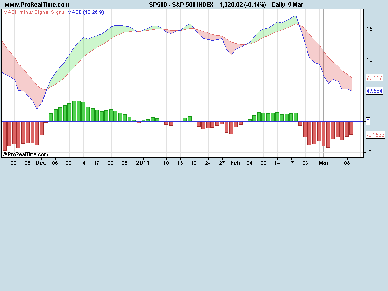This screenshot has width=388, height=291.
Task: Click the 08 date label in March
Action: (347, 163)
